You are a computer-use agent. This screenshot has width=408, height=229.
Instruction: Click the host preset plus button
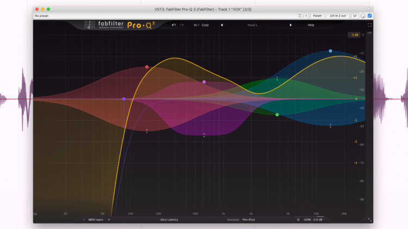306,16
